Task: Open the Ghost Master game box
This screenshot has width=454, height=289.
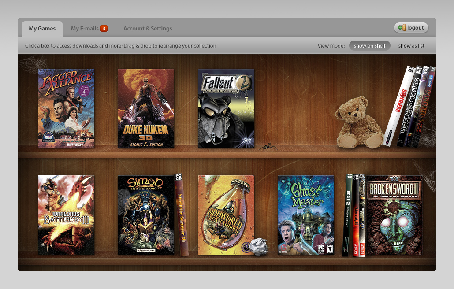Action: pos(306,215)
